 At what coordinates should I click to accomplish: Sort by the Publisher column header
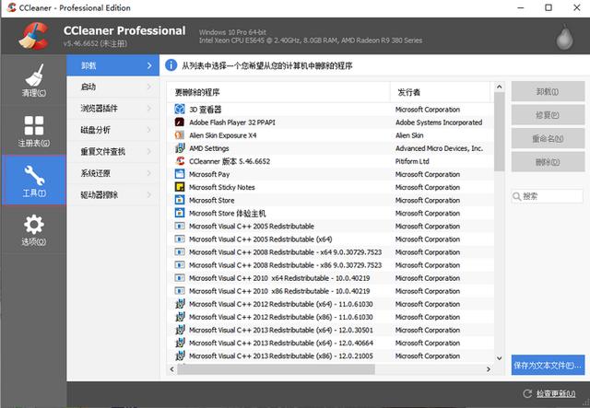(441, 92)
